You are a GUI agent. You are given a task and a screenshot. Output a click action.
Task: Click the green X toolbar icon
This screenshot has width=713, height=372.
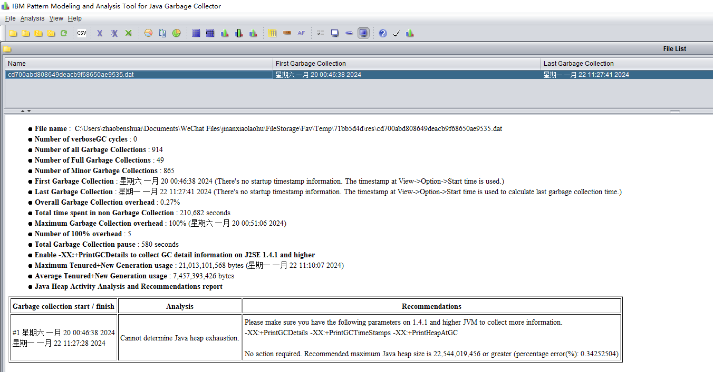pos(128,33)
